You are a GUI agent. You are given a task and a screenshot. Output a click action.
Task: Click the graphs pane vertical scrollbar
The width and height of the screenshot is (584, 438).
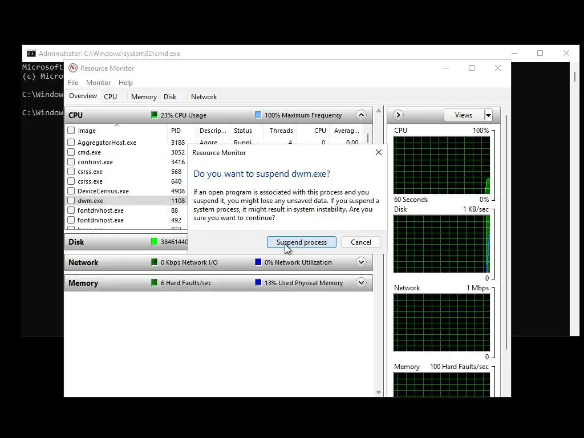[x=506, y=232]
